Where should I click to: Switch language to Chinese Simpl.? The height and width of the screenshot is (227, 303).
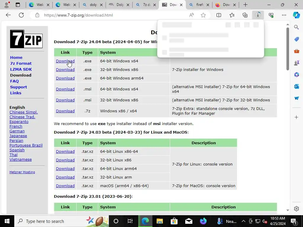tap(24, 112)
